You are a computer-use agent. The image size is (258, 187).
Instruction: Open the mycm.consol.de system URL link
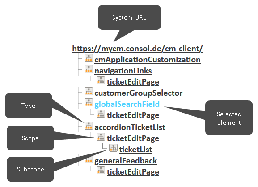pyautogui.click(x=137, y=49)
